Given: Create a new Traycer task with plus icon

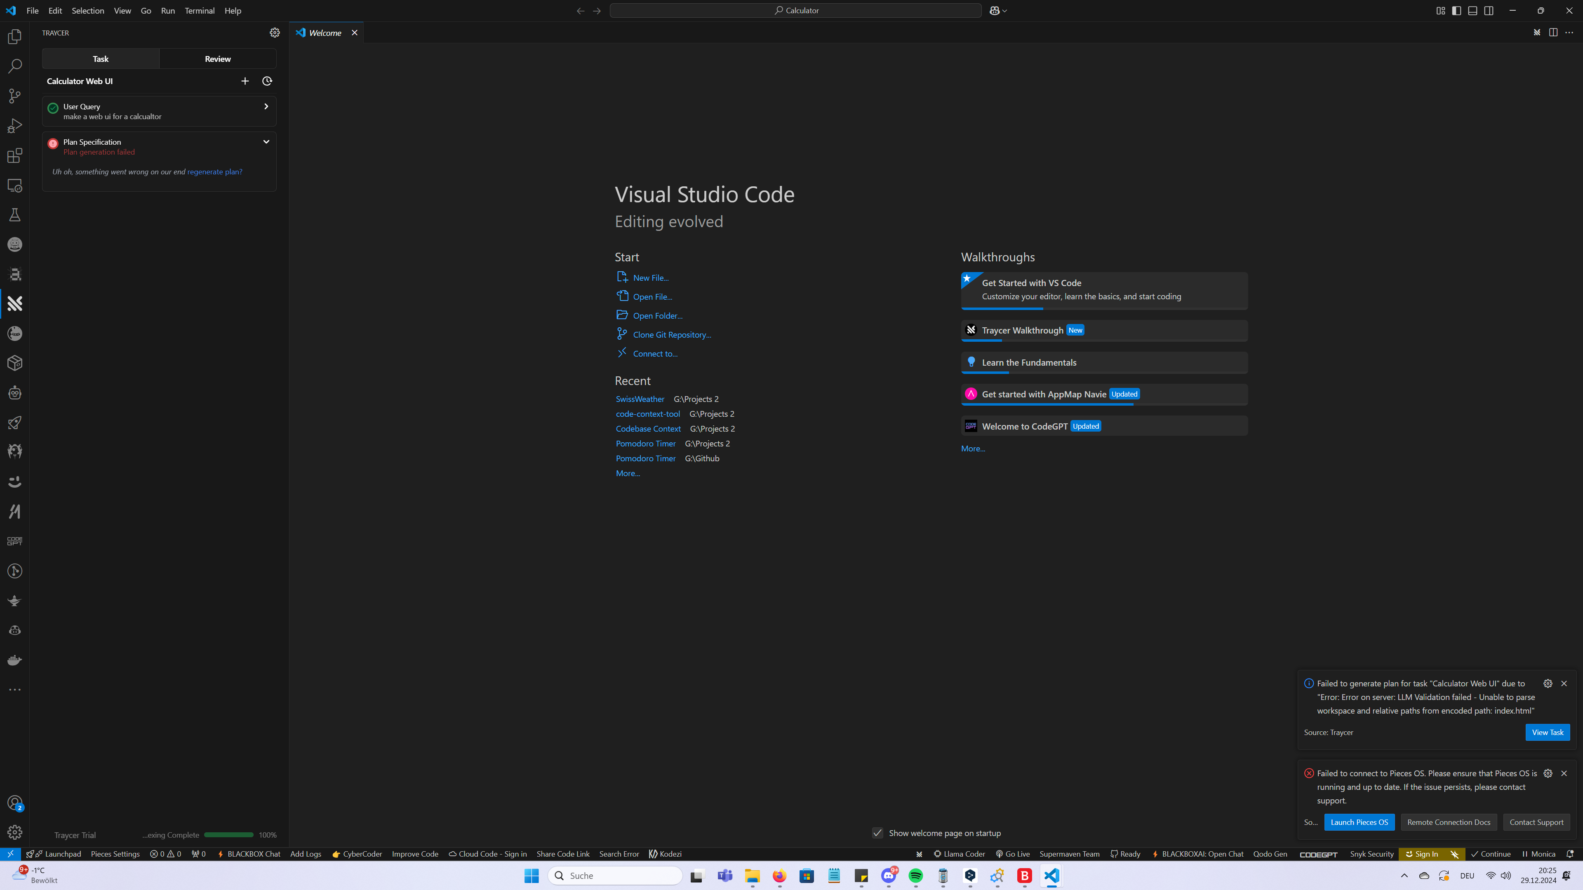Looking at the screenshot, I should (245, 81).
